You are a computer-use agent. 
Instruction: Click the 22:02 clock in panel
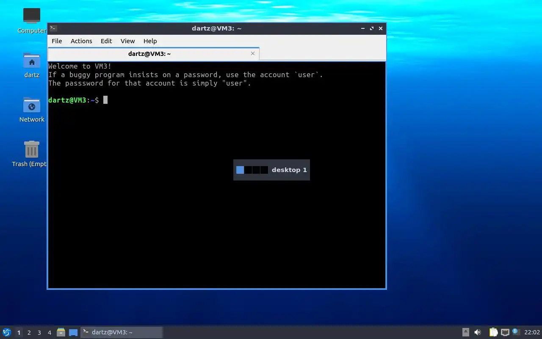tap(532, 332)
